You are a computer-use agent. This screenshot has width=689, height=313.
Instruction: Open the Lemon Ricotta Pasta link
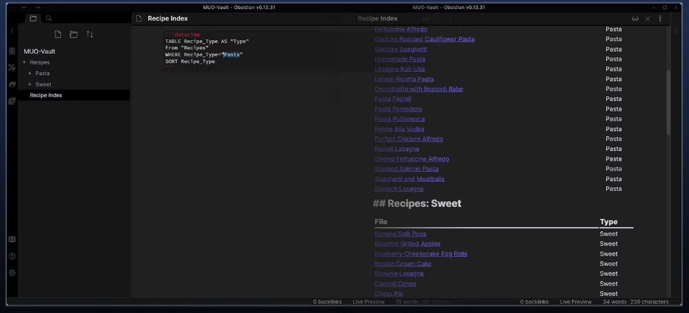coord(404,79)
